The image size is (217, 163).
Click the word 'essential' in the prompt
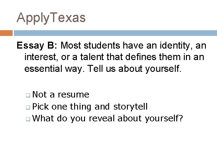pos(43,69)
